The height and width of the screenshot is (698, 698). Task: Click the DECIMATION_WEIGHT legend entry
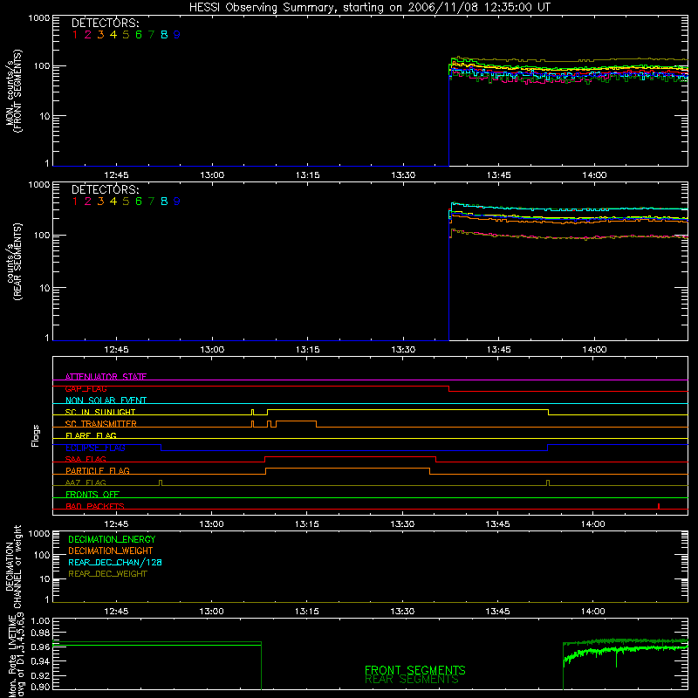point(111,551)
